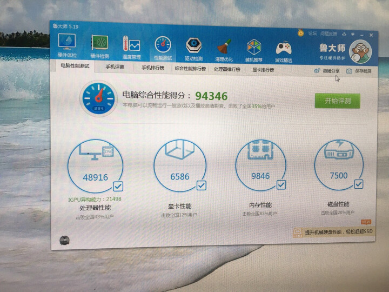
Task: Click the graphics score 6586
Action: pos(180,176)
